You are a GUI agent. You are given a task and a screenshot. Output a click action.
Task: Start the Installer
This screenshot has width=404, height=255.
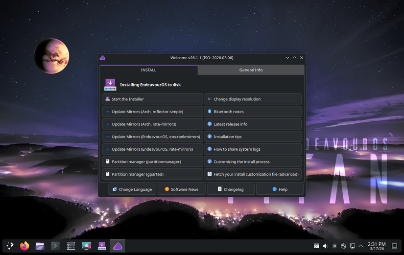coord(153,99)
